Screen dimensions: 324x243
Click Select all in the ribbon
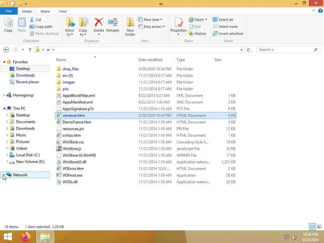point(223,20)
